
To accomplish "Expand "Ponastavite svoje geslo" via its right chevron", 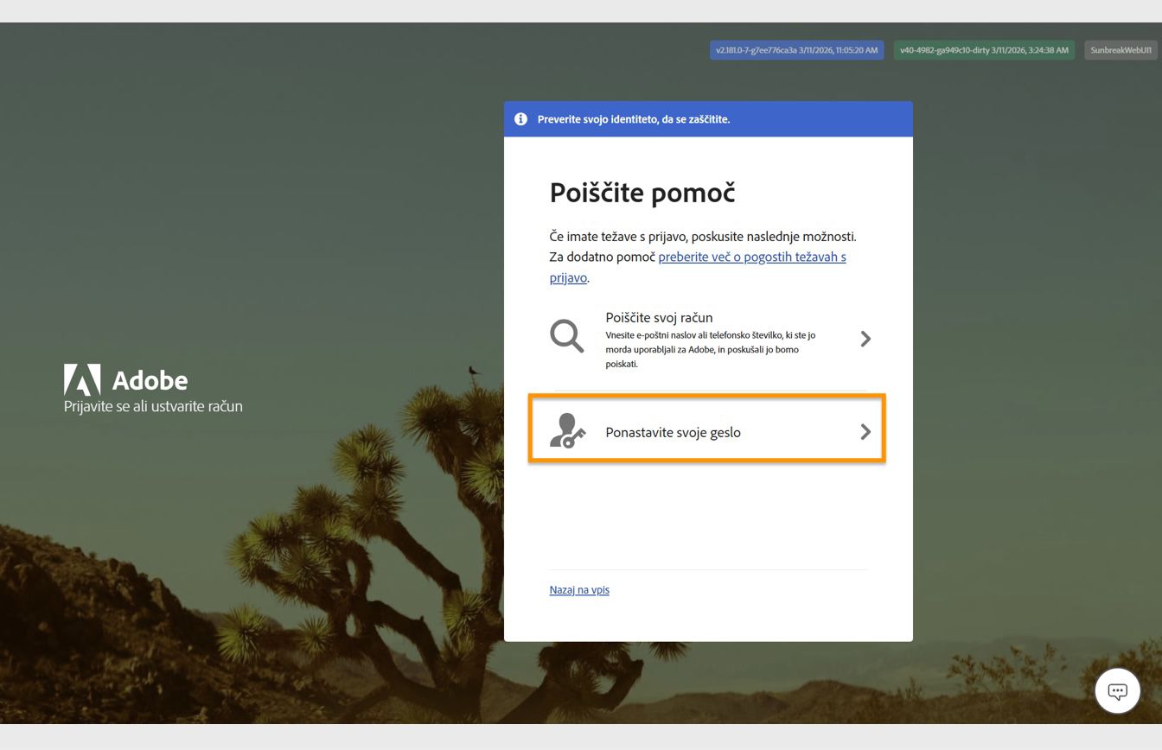I will point(865,432).
